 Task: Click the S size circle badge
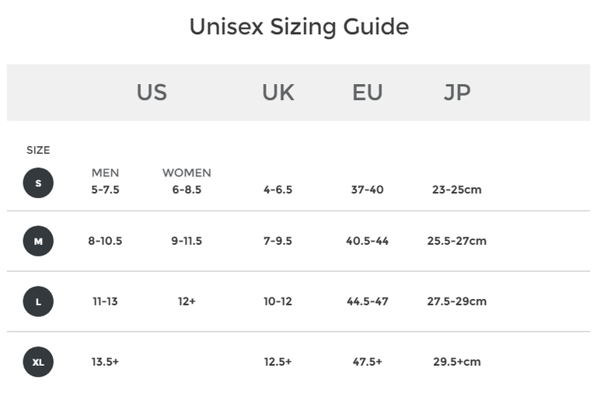coord(38,183)
